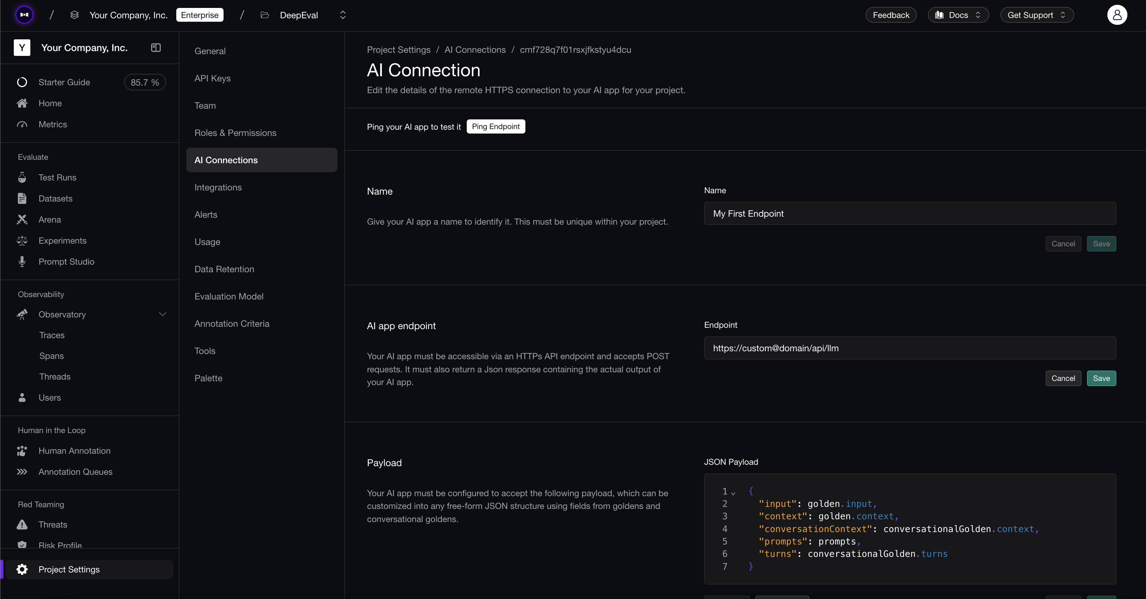Open Threats warning triangle icon
1146x599 pixels.
pyautogui.click(x=22, y=525)
